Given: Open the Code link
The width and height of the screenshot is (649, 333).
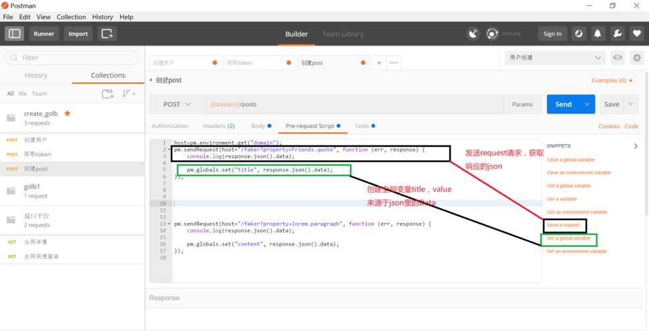Looking at the screenshot, I should [631, 126].
